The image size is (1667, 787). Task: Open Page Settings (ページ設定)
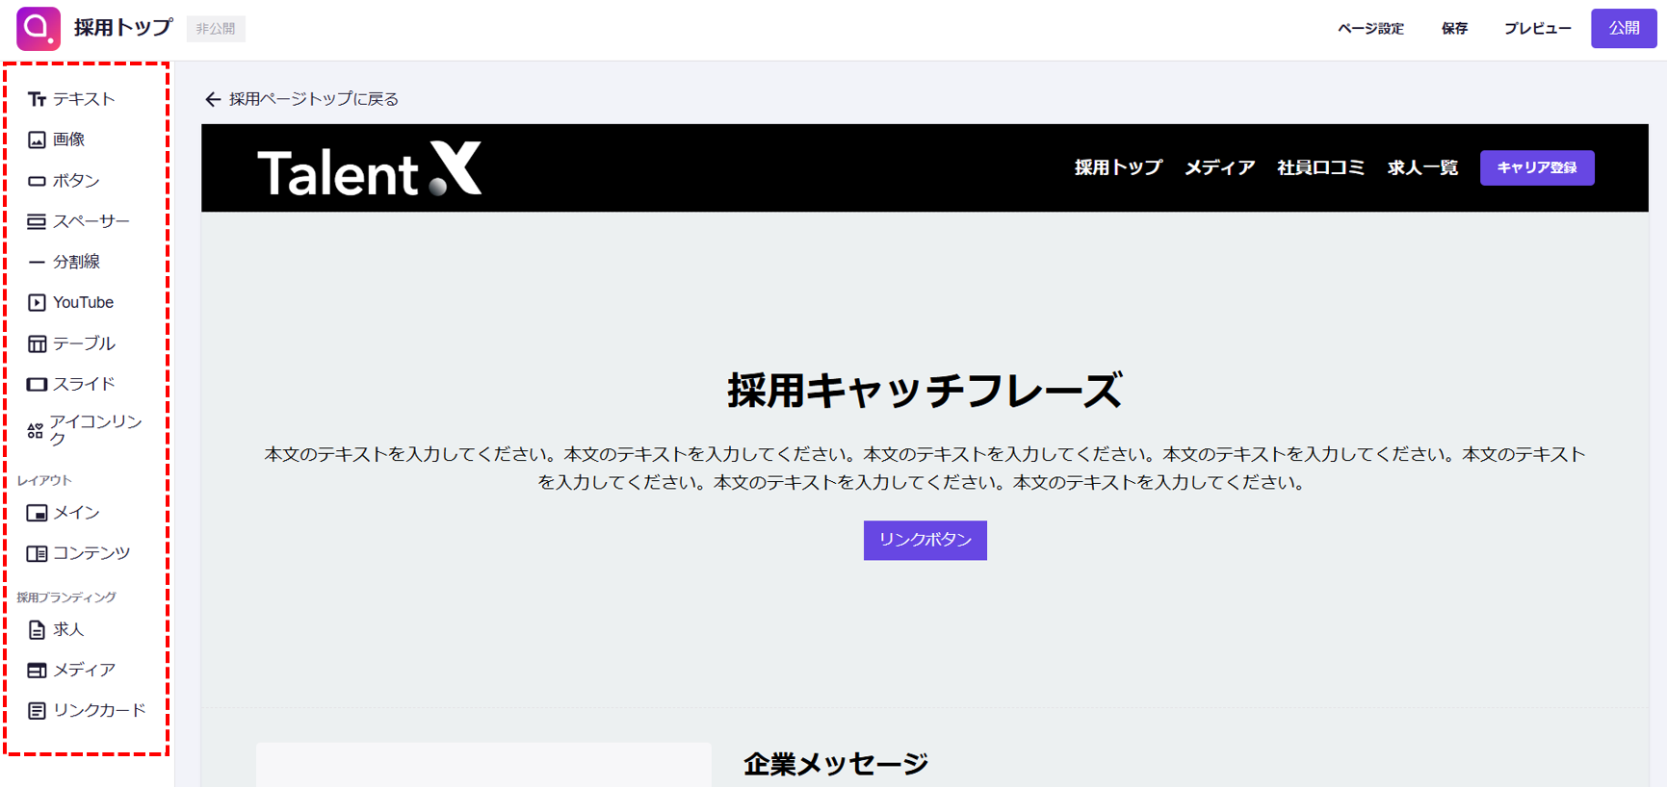1370,29
